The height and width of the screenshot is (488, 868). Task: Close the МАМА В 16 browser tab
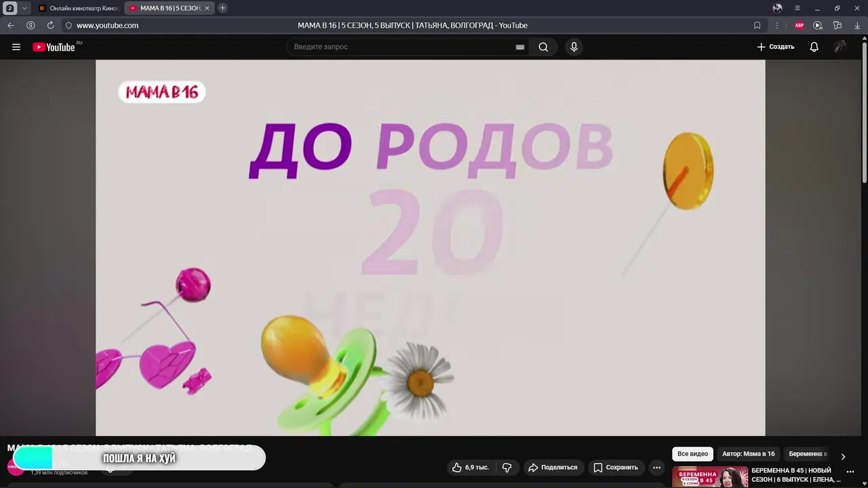tap(208, 8)
